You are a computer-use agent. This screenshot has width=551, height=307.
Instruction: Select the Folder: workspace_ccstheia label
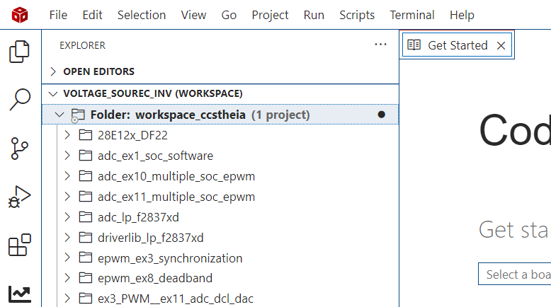[168, 115]
